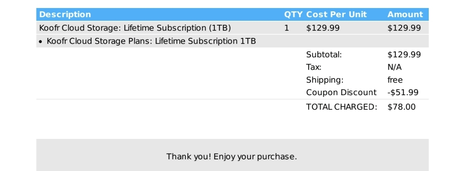Select the free shipping value
462x171 pixels.
395,80
